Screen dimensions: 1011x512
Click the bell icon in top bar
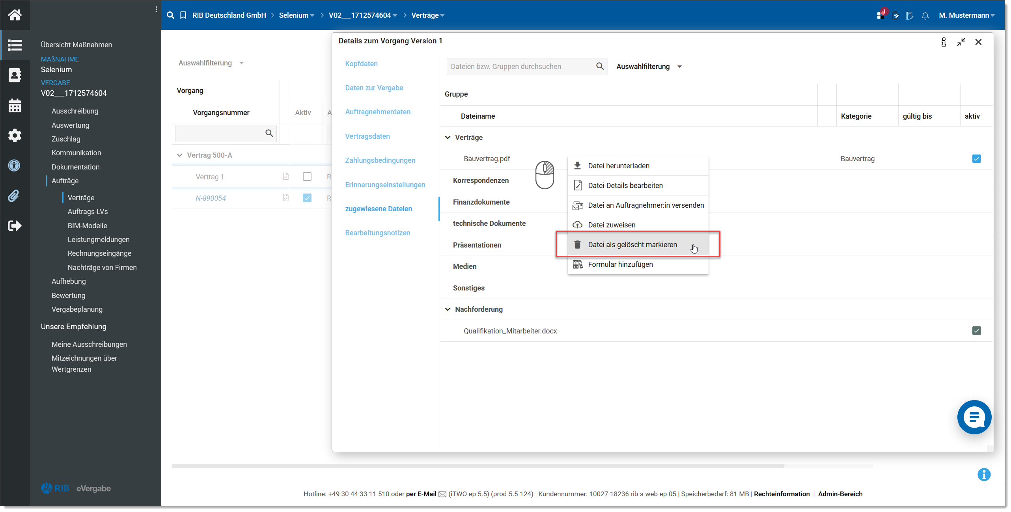[925, 15]
